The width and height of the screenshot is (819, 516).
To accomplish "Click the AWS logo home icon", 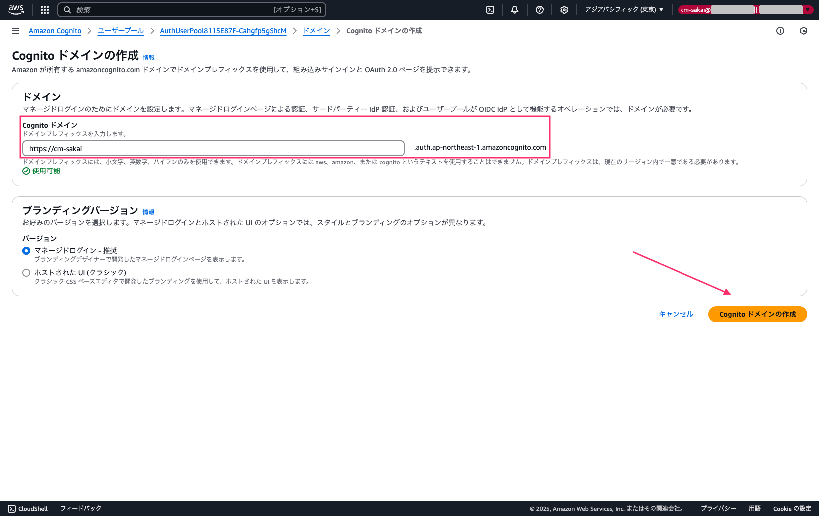I will pos(16,10).
